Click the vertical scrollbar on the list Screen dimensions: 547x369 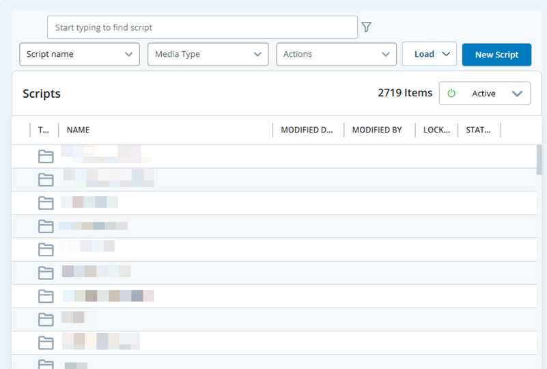click(539, 161)
